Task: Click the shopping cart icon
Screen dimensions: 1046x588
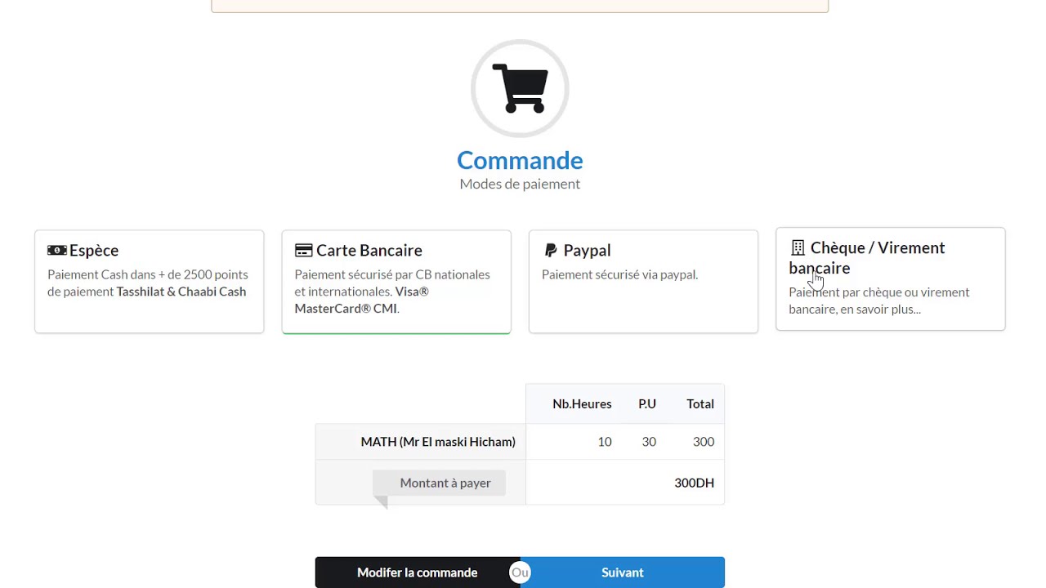Action: click(520, 88)
